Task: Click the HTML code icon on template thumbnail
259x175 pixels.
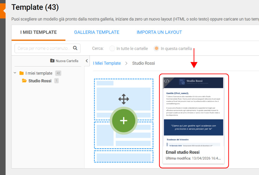Action: click(x=167, y=81)
